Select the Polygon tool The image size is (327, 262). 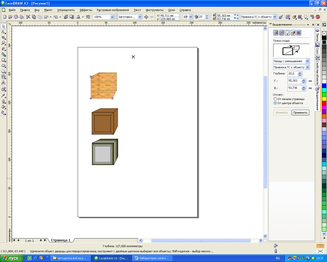coord(3,71)
